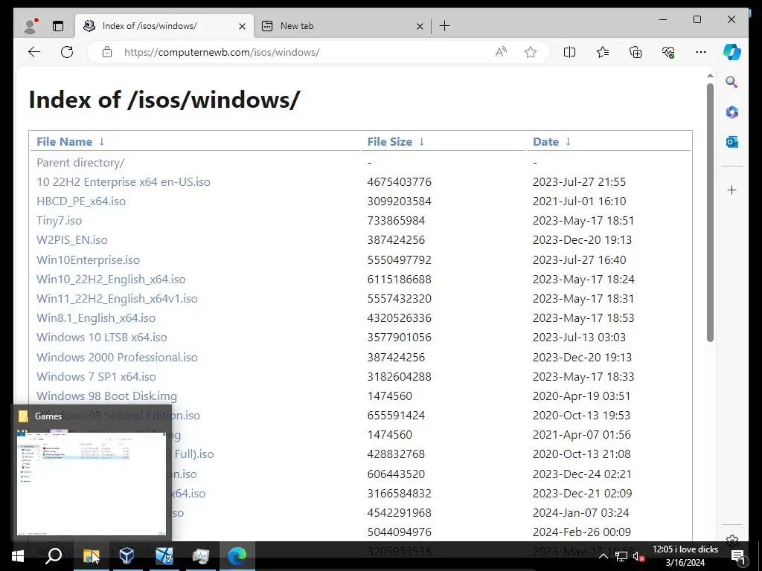This screenshot has width=762, height=571.
Task: Show hidden system tray icons chevron
Action: [603, 556]
